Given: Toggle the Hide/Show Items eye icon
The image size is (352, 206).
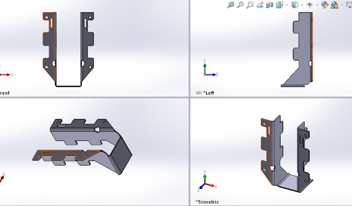Looking at the screenshot, I should click(x=310, y=5).
